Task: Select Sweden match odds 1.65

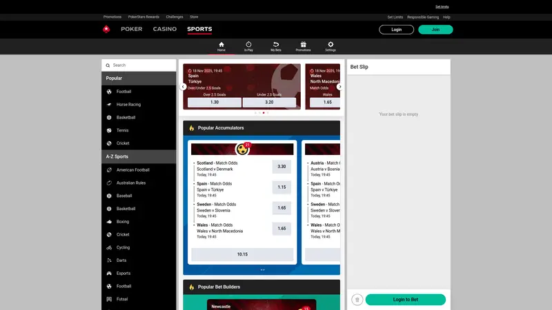Action: pyautogui.click(x=282, y=208)
